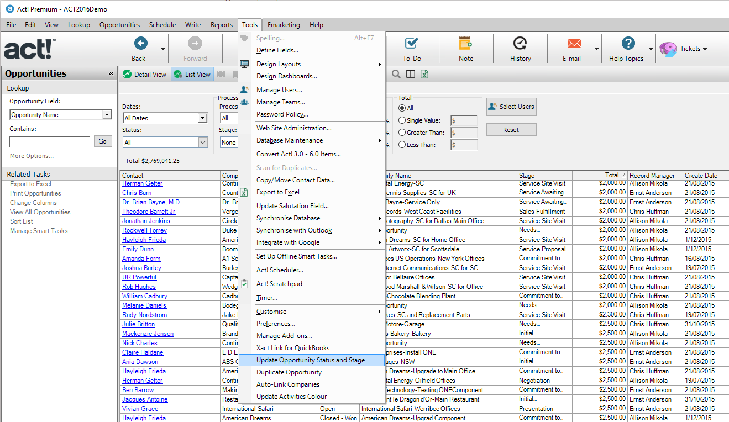Open Integrate with Google submenu

point(312,242)
